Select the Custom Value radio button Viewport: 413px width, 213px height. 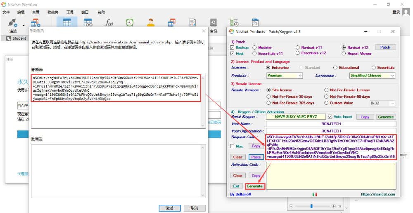tap(326, 103)
